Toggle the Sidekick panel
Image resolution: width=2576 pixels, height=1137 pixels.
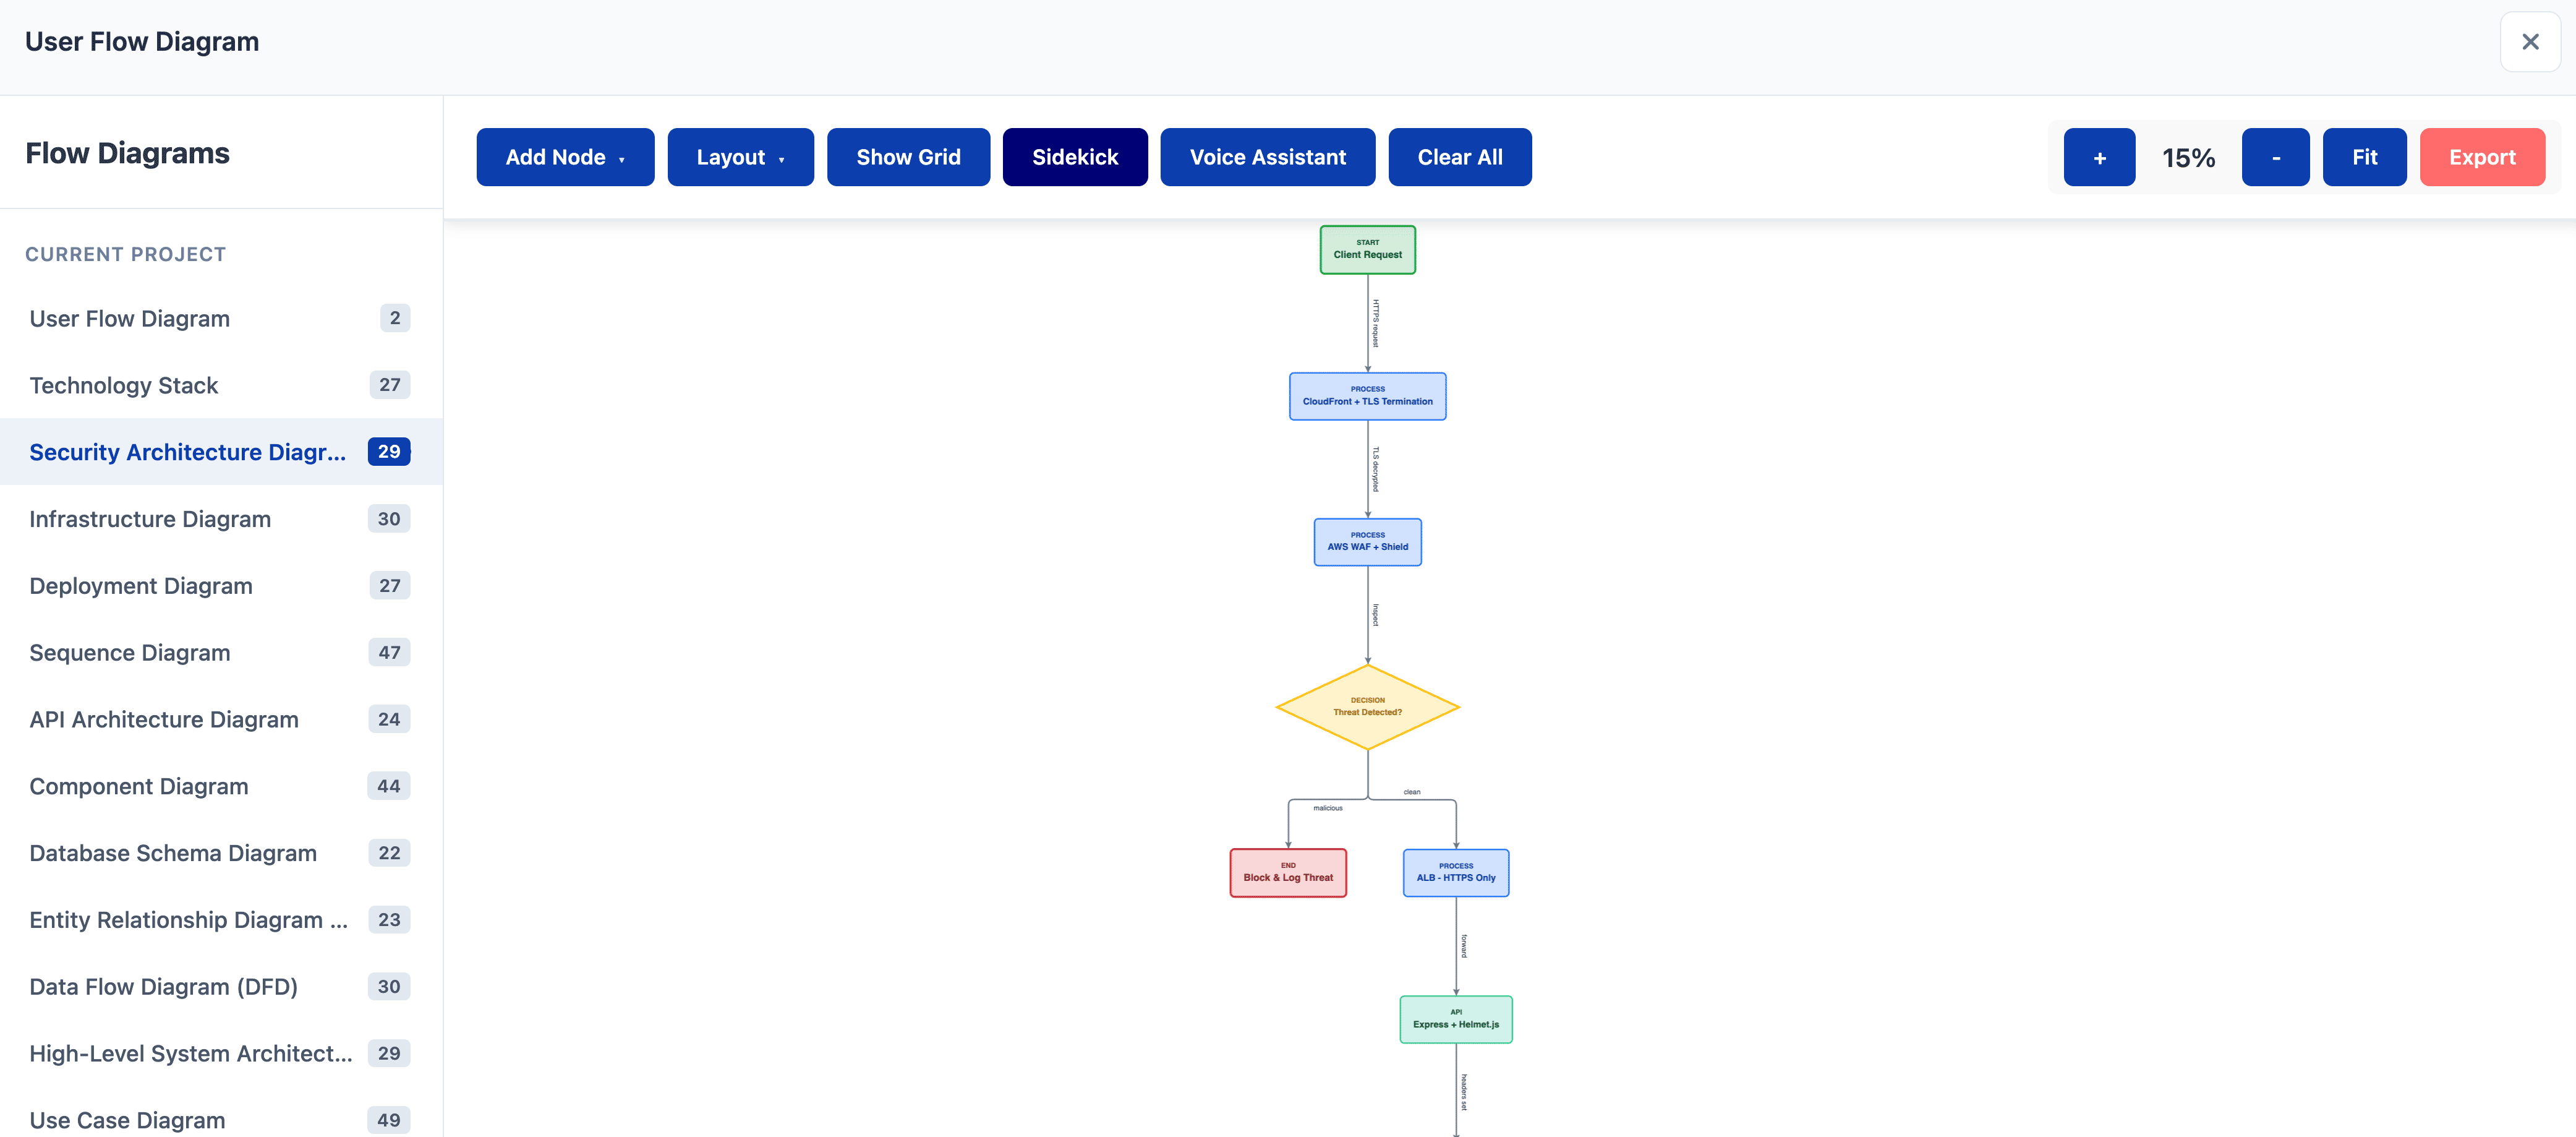1075,157
